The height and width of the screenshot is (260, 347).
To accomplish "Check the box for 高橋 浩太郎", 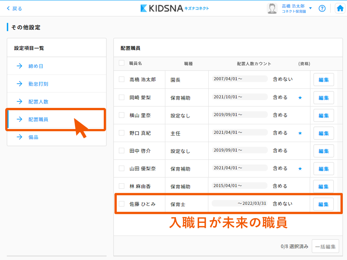I will (122, 79).
